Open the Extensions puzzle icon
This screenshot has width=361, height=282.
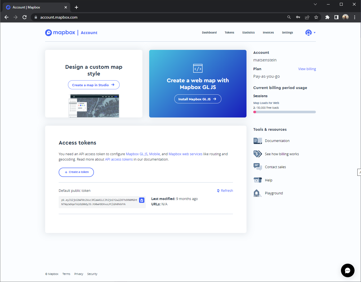(x=327, y=17)
